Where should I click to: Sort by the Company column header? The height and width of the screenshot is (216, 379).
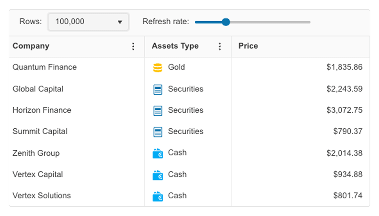(31, 46)
